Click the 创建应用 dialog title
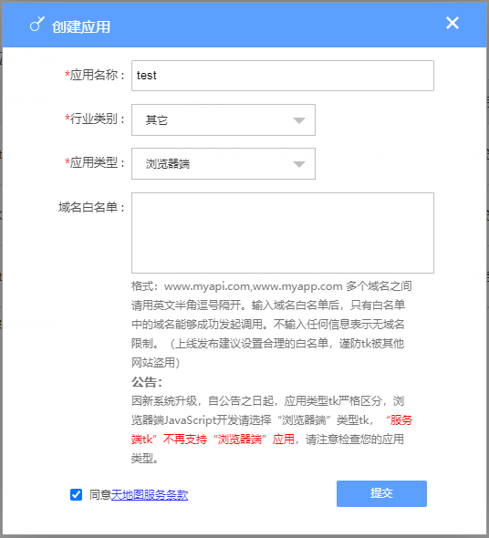The width and height of the screenshot is (489, 538). click(81, 26)
